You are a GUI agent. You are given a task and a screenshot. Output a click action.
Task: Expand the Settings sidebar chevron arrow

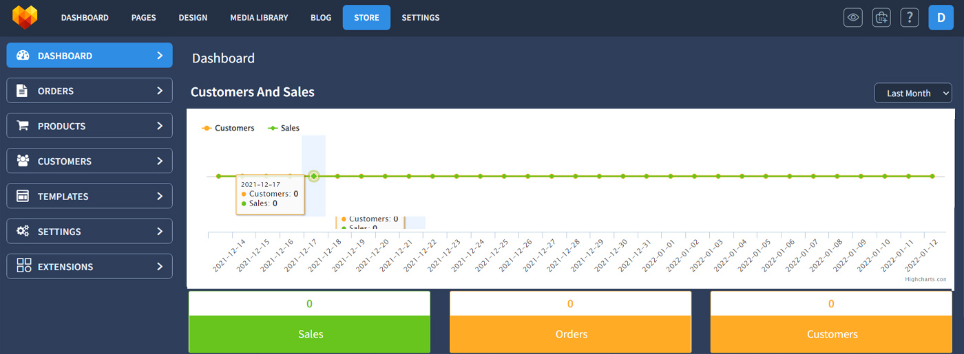[x=159, y=231]
